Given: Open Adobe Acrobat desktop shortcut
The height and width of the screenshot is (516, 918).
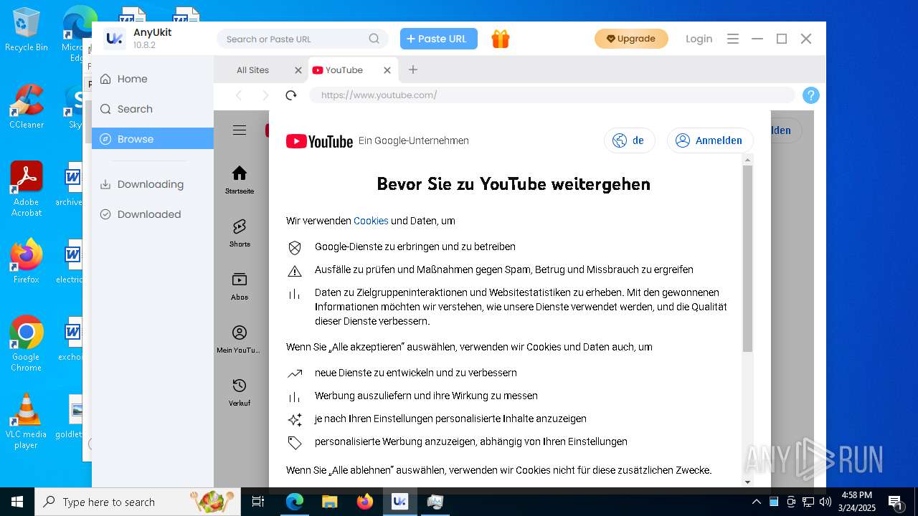Looking at the screenshot, I should click(x=27, y=189).
